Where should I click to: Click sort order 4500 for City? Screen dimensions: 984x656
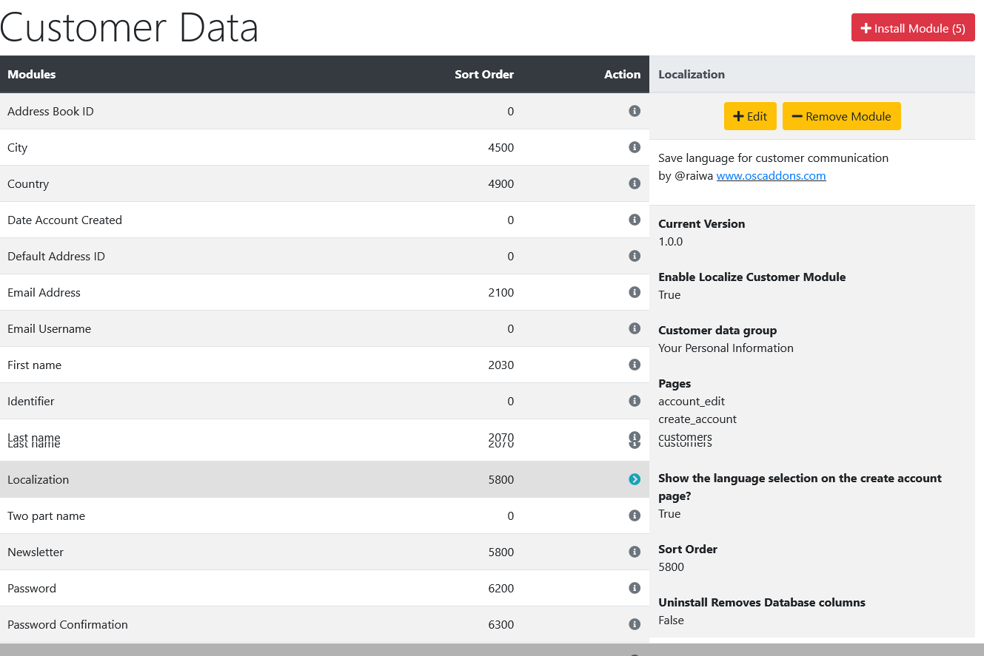(501, 148)
